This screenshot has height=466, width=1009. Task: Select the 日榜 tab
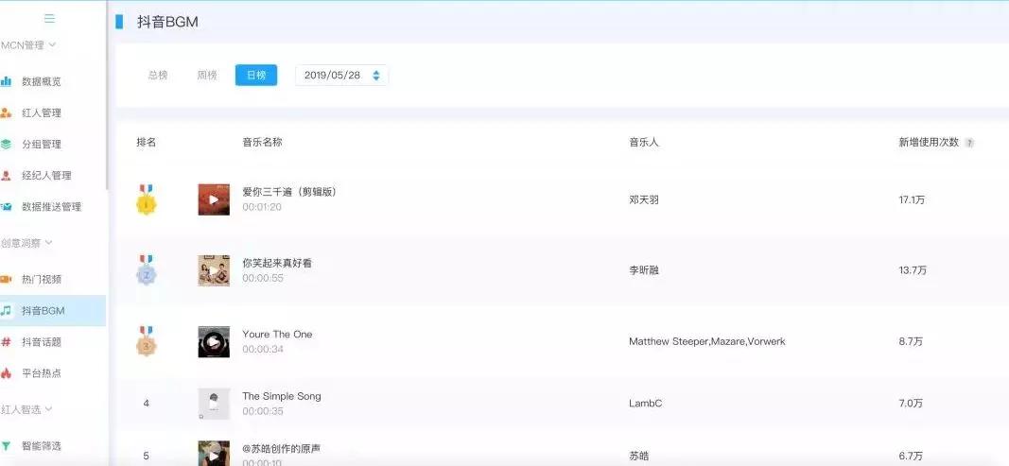click(256, 76)
